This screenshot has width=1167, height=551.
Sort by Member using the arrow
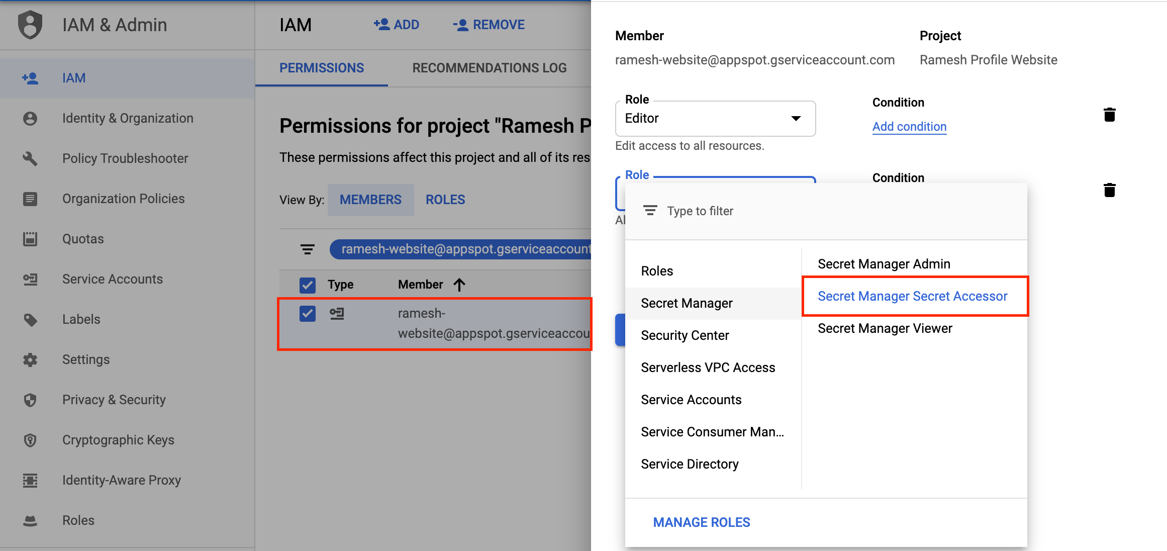[x=459, y=284]
